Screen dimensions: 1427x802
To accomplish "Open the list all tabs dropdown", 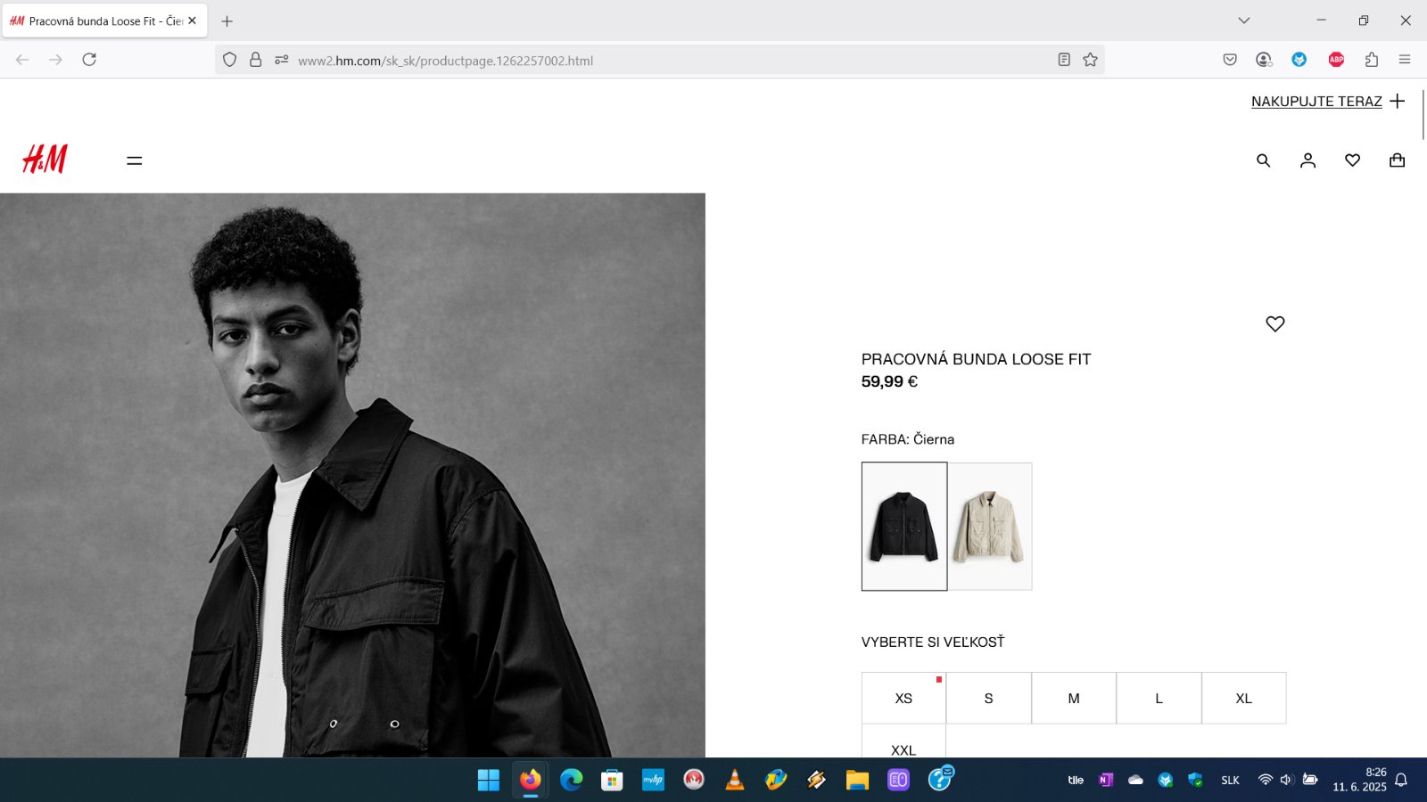I will 1244,20.
